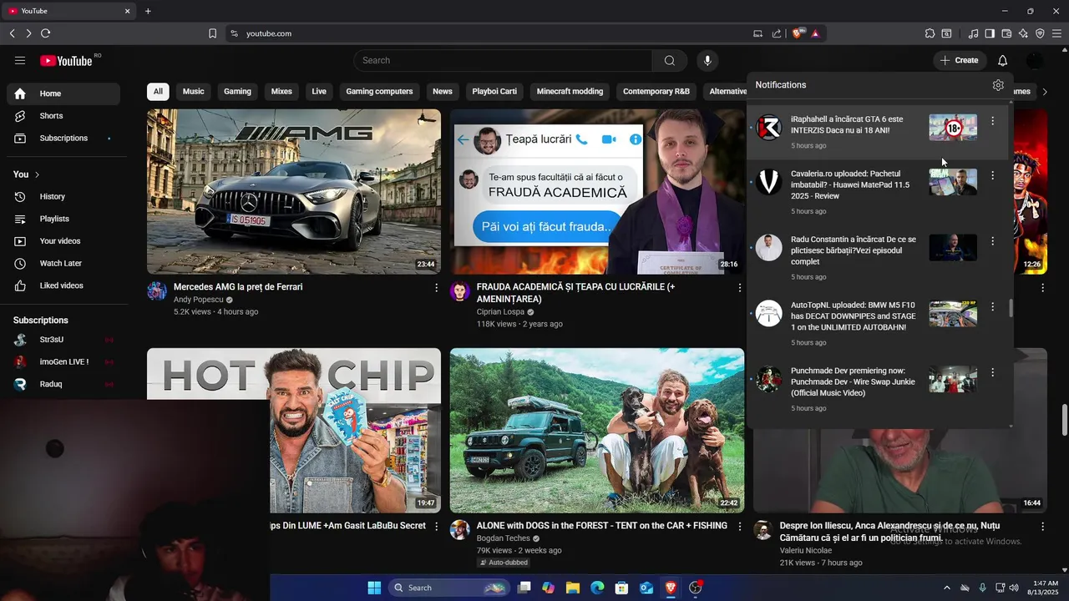Toggle the browser sidebar panel icon
This screenshot has height=601, width=1069.
click(x=990, y=33)
